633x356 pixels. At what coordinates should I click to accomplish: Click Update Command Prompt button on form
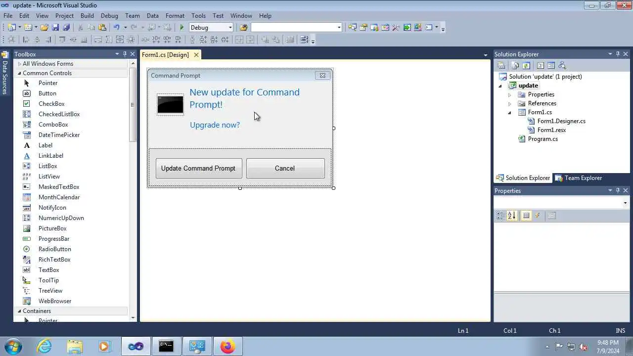(x=198, y=169)
